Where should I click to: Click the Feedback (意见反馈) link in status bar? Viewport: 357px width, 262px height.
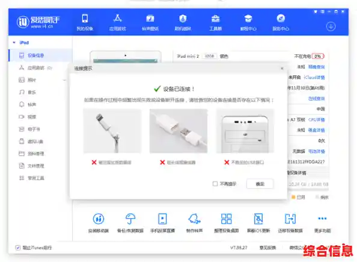coord(267,248)
